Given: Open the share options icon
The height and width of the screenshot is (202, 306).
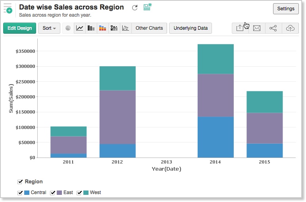Looking at the screenshot, I should click(x=273, y=28).
